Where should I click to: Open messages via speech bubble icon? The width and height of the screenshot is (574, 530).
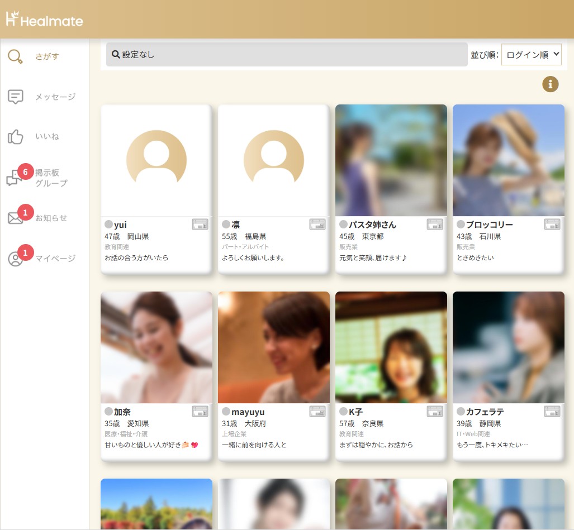point(16,97)
